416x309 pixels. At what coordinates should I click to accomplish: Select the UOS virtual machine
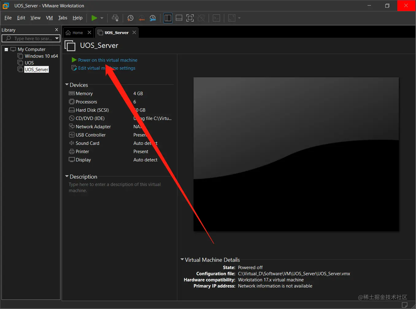coord(29,63)
